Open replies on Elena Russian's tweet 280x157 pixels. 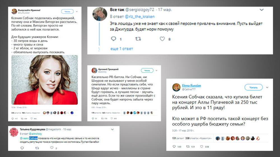coord(174,146)
